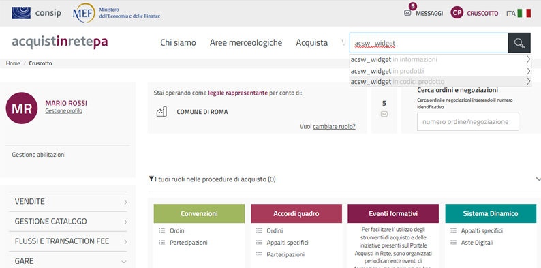This screenshot has height=268, width=541.
Task: Open the Accordi quadro card header
Action: [x=296, y=213]
